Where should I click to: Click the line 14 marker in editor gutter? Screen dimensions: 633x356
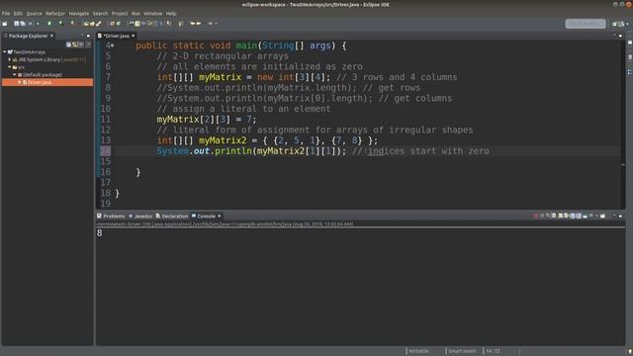point(106,151)
